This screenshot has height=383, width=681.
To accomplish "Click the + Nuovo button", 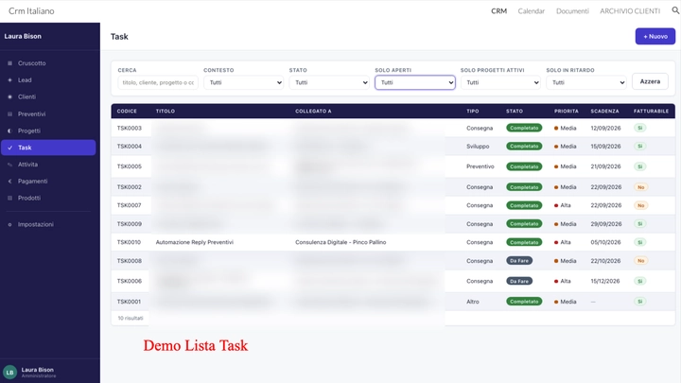I will click(655, 37).
